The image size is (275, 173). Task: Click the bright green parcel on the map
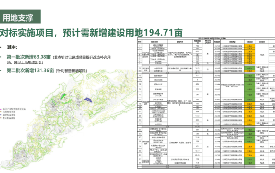click(63, 96)
